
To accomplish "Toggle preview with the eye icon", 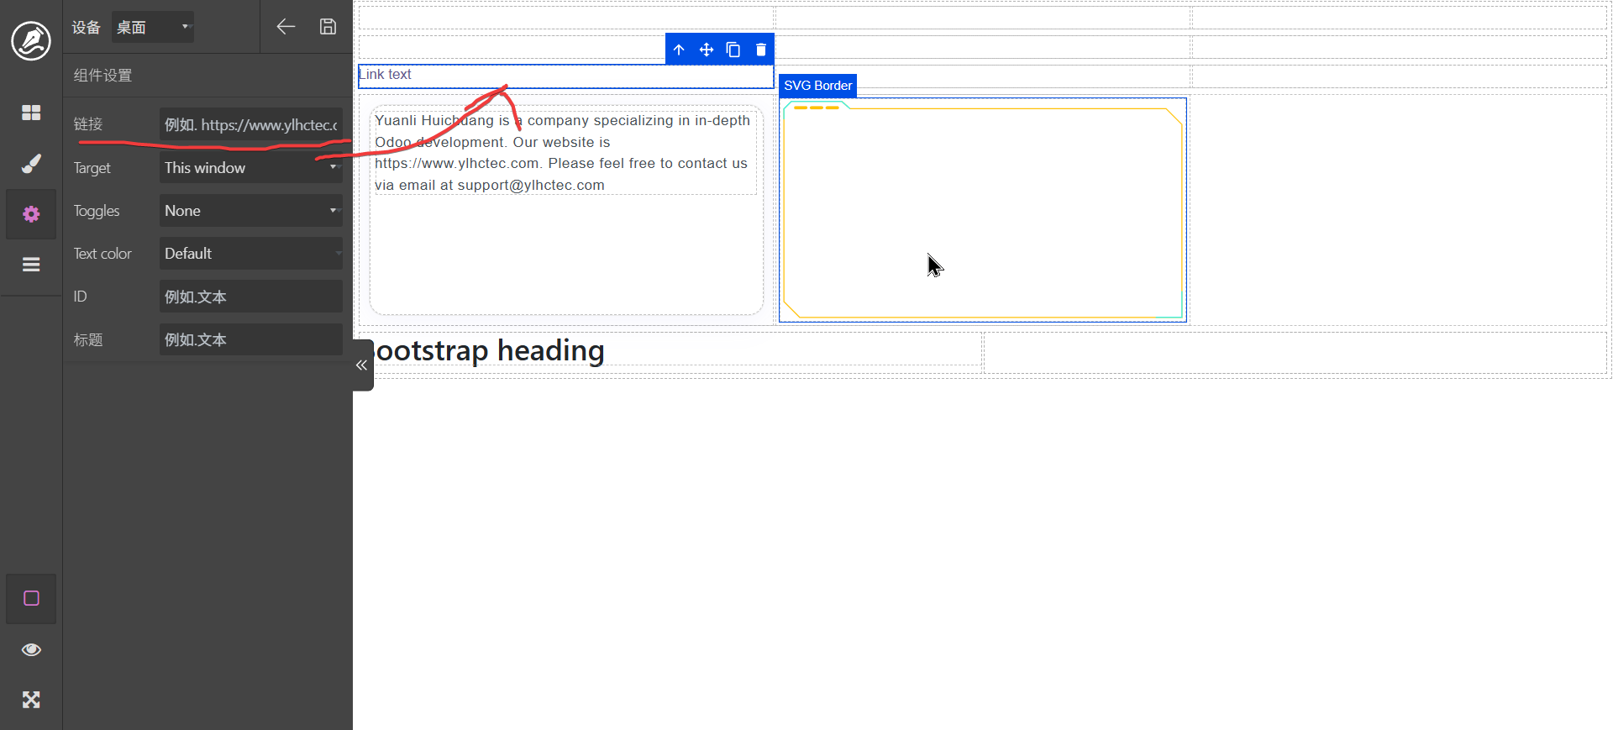I will click(x=31, y=649).
